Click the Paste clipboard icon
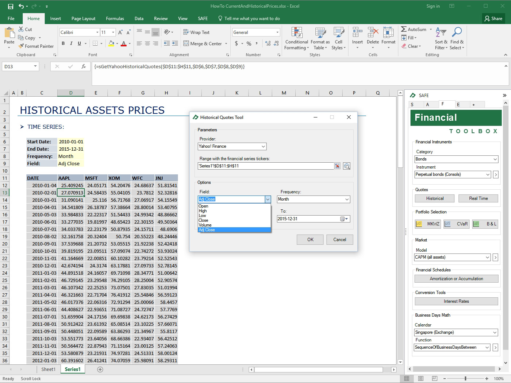The image size is (511, 383). pyautogui.click(x=9, y=33)
